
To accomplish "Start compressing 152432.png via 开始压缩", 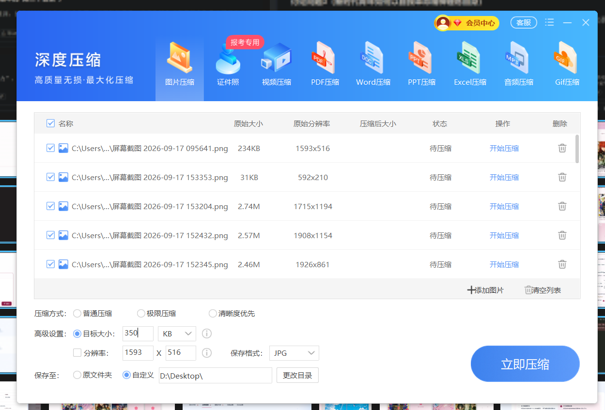I will (504, 235).
